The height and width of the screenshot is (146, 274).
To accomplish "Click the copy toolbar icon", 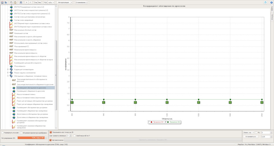I will [x=11, y=3].
